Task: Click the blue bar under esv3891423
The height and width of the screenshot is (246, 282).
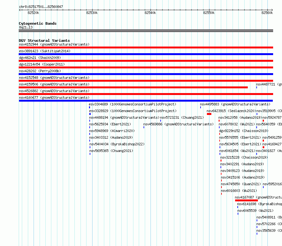Action: pos(146,54)
